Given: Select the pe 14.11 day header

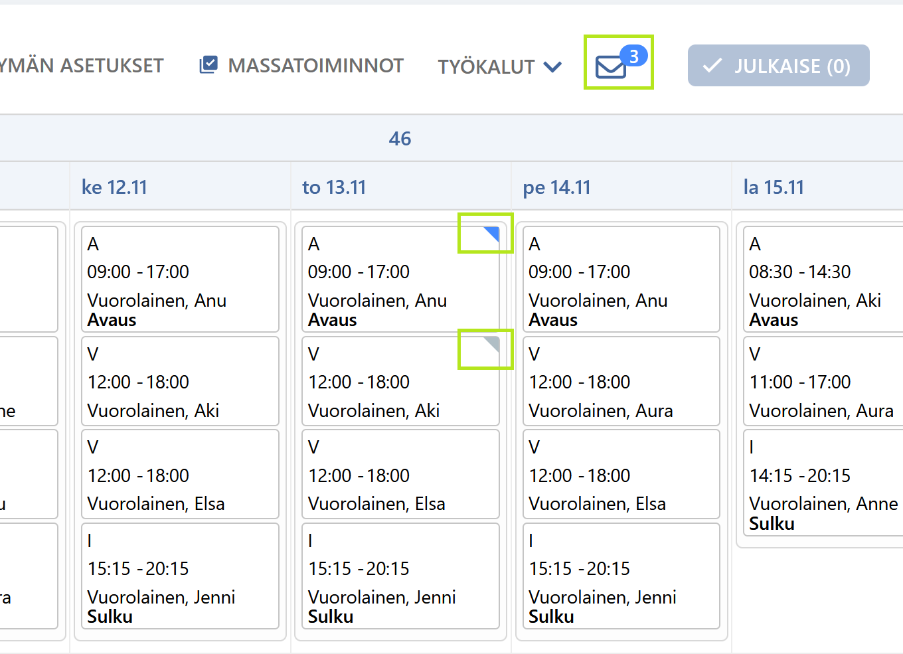Looking at the screenshot, I should click(556, 187).
